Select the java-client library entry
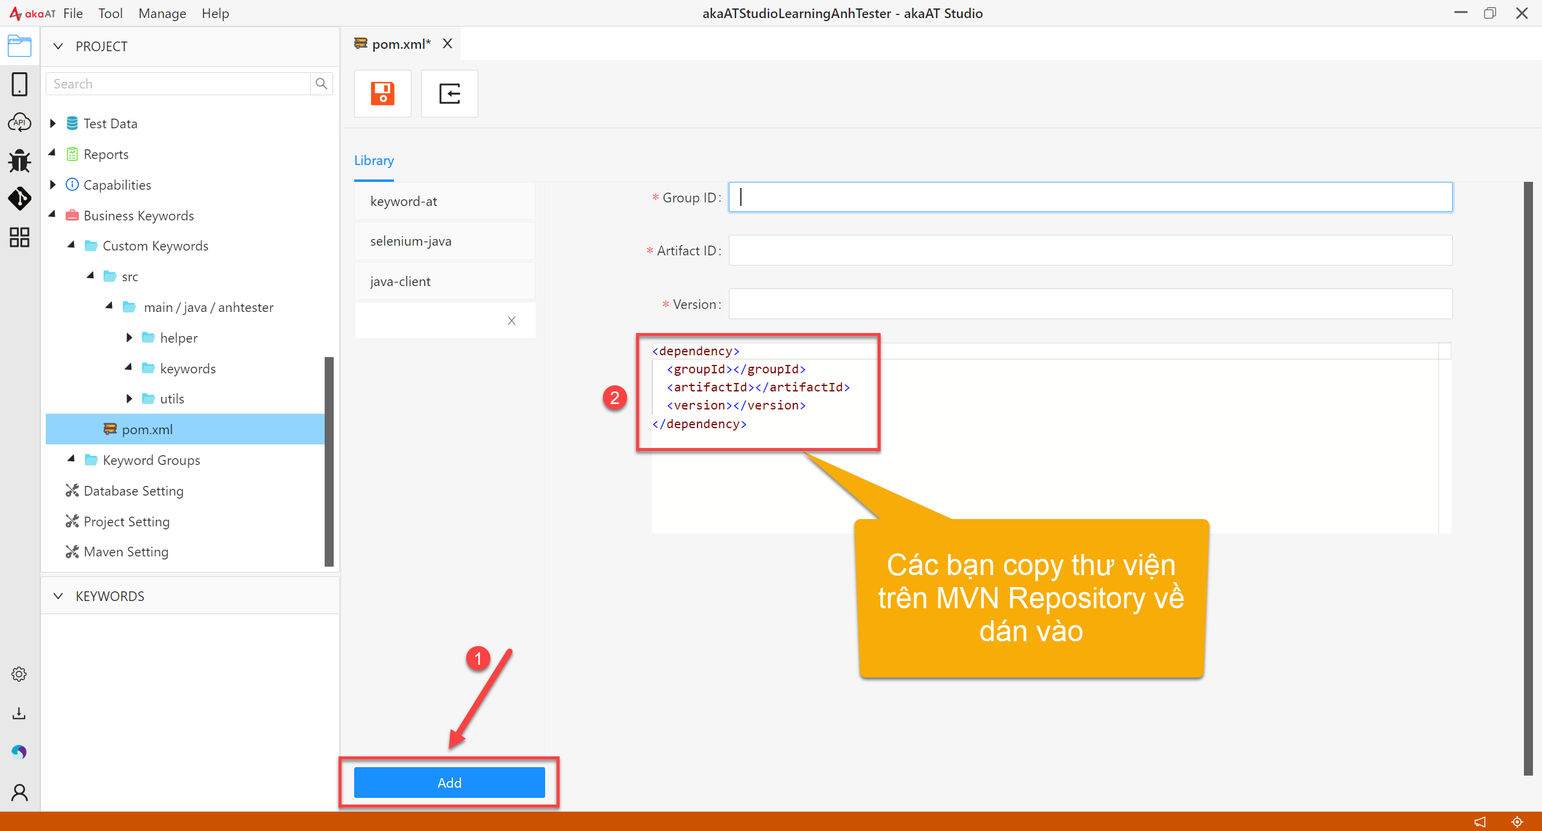This screenshot has width=1542, height=831. pyautogui.click(x=445, y=281)
